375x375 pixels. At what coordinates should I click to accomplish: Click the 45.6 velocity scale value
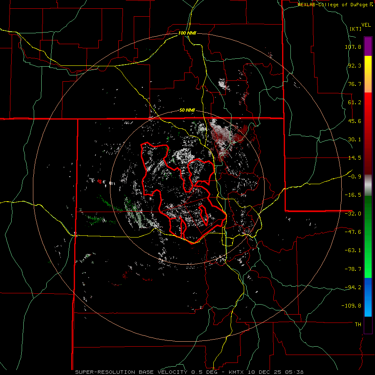355,121
